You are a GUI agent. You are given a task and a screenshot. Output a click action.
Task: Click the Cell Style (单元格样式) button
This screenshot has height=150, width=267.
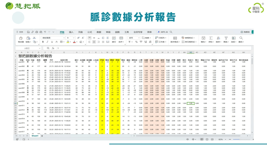(189, 42)
